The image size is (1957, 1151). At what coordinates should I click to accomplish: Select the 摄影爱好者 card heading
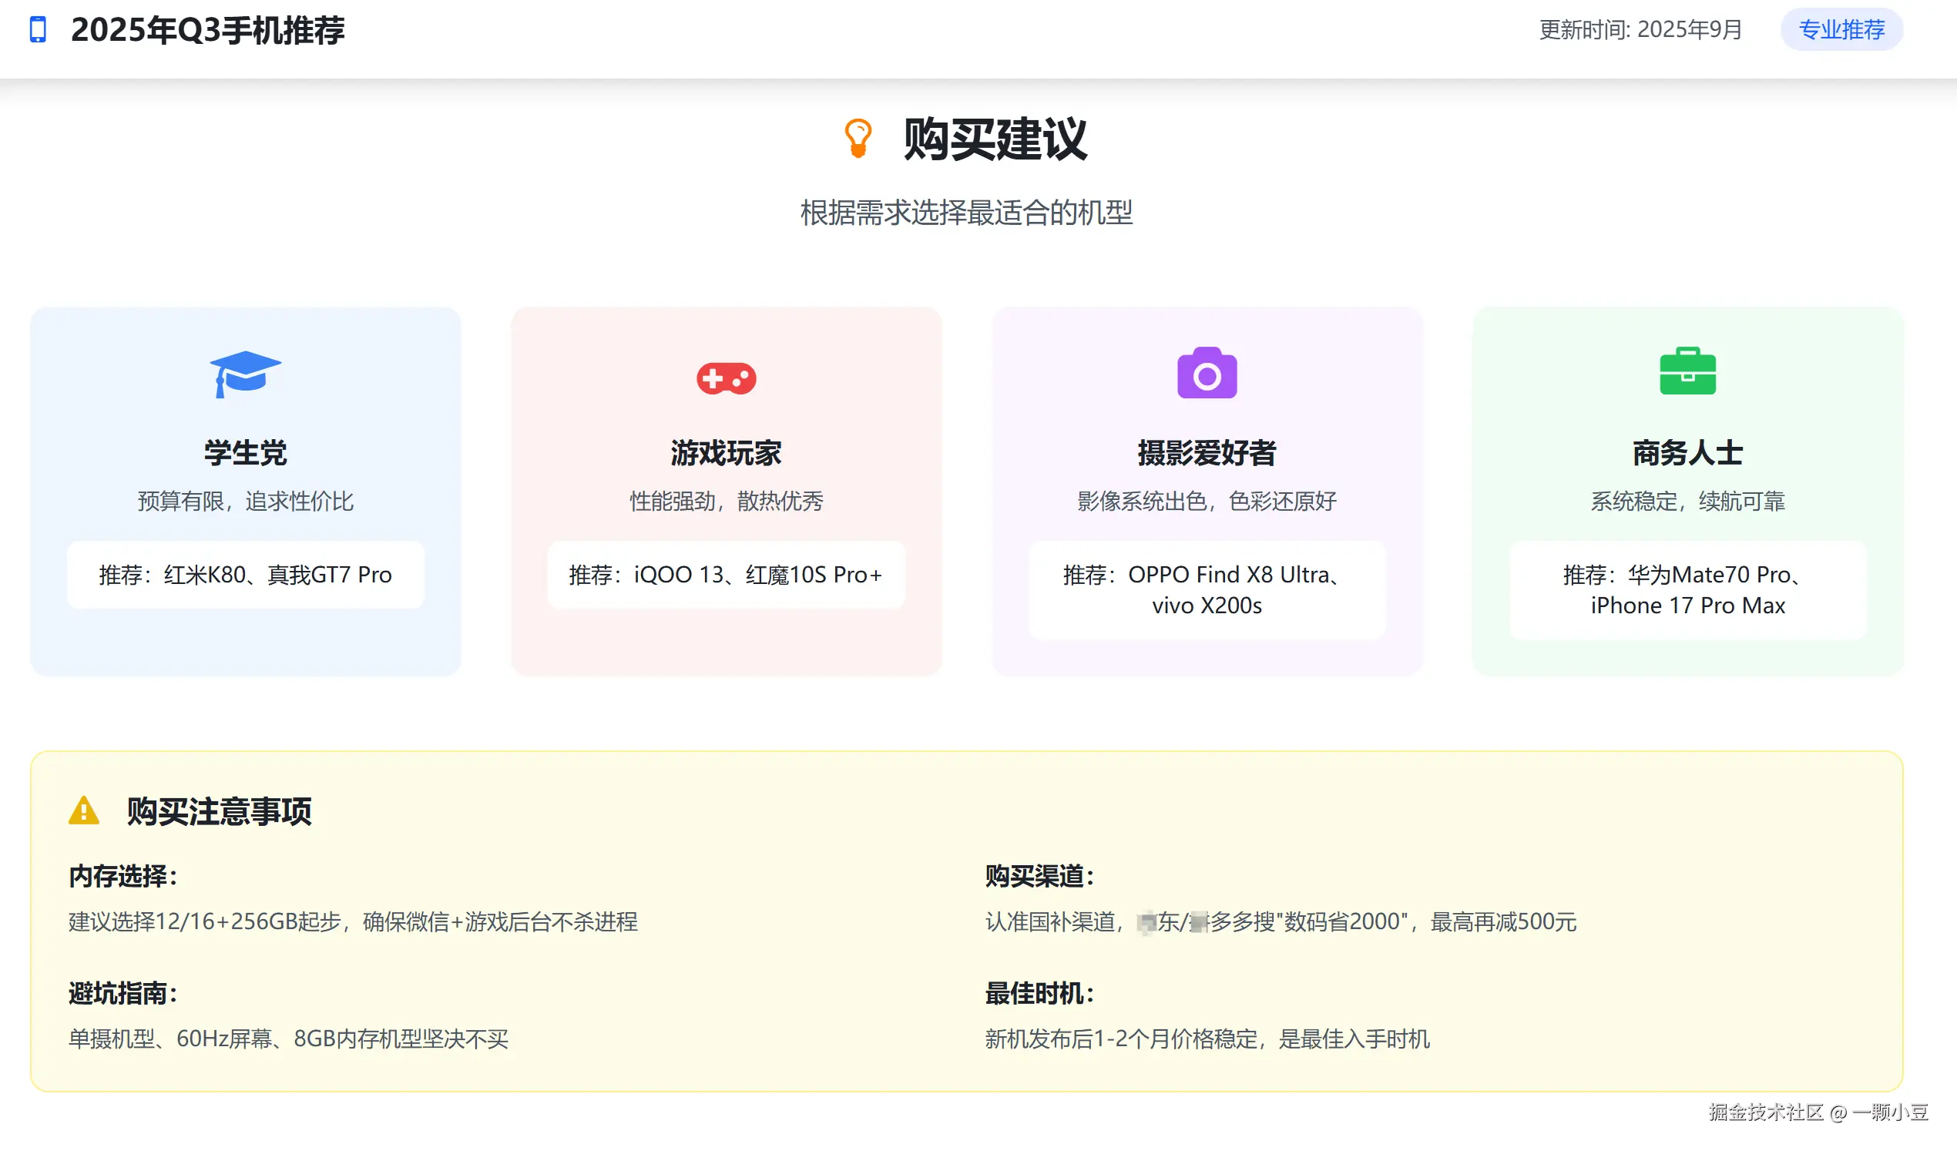click(x=1207, y=453)
